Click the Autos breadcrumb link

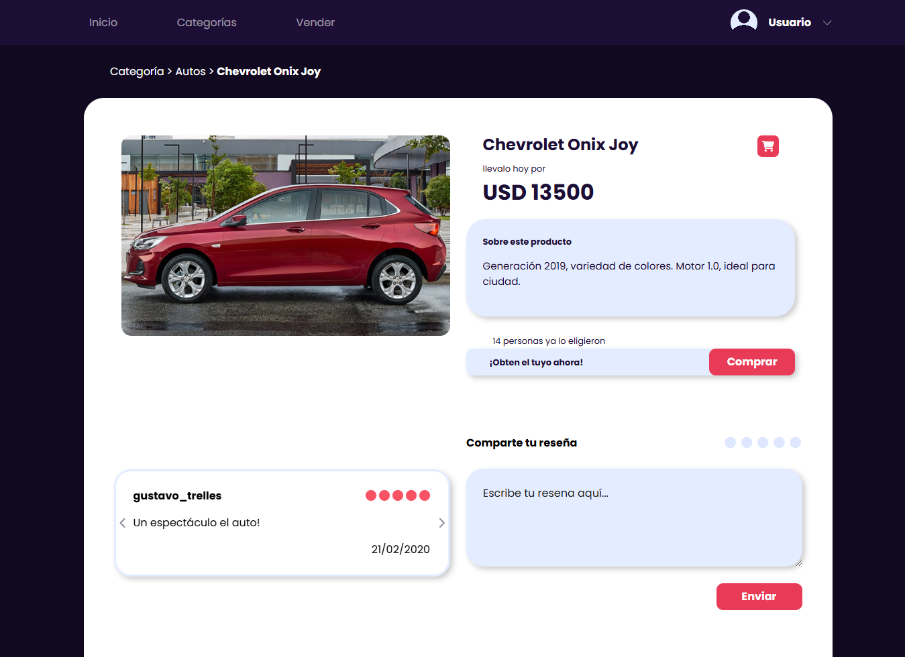pyautogui.click(x=191, y=72)
